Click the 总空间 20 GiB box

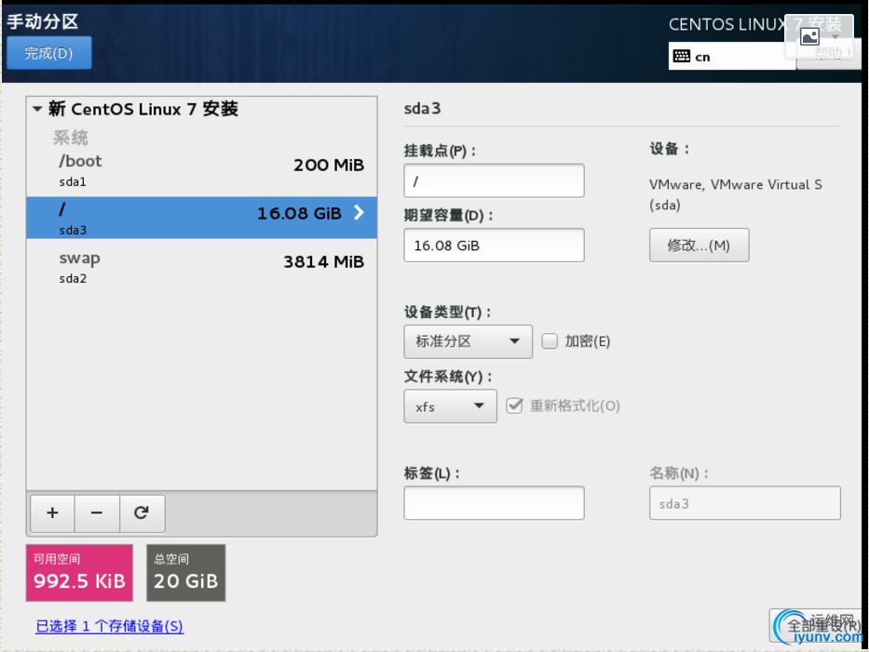pos(185,573)
